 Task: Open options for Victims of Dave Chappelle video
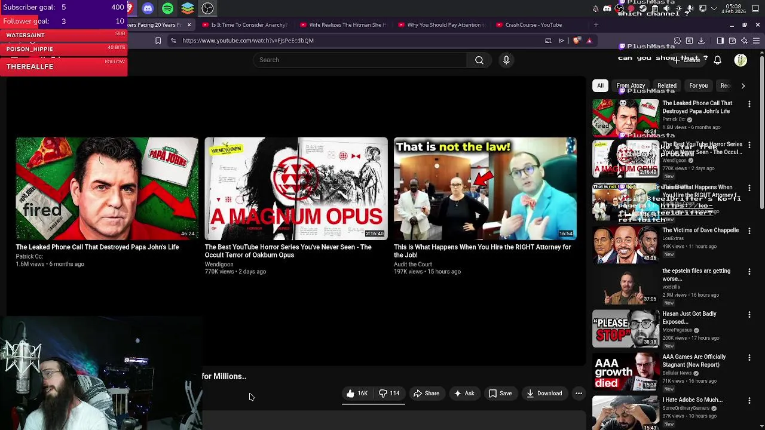[749, 231]
